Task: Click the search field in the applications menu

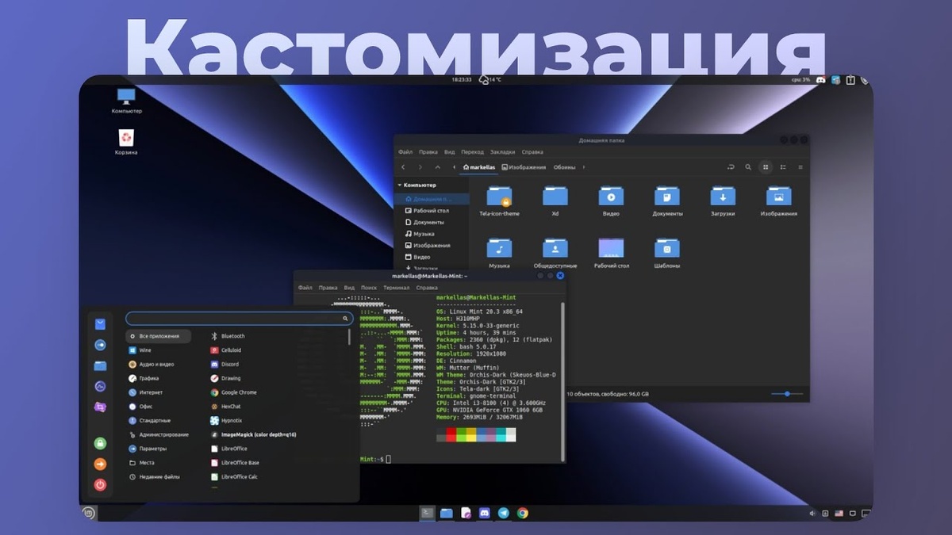Action: pos(237,318)
